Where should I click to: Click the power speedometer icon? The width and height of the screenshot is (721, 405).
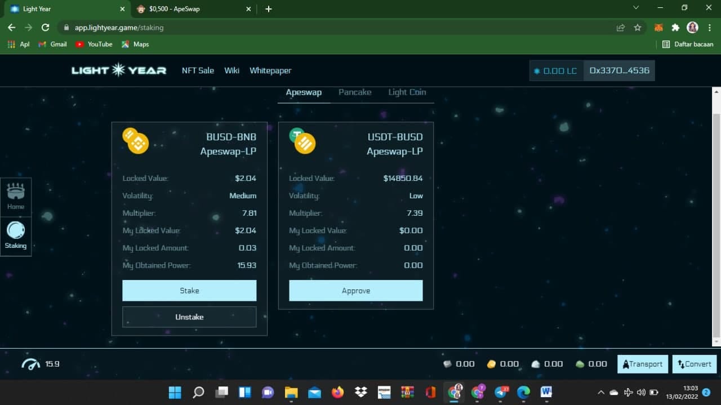pyautogui.click(x=31, y=364)
